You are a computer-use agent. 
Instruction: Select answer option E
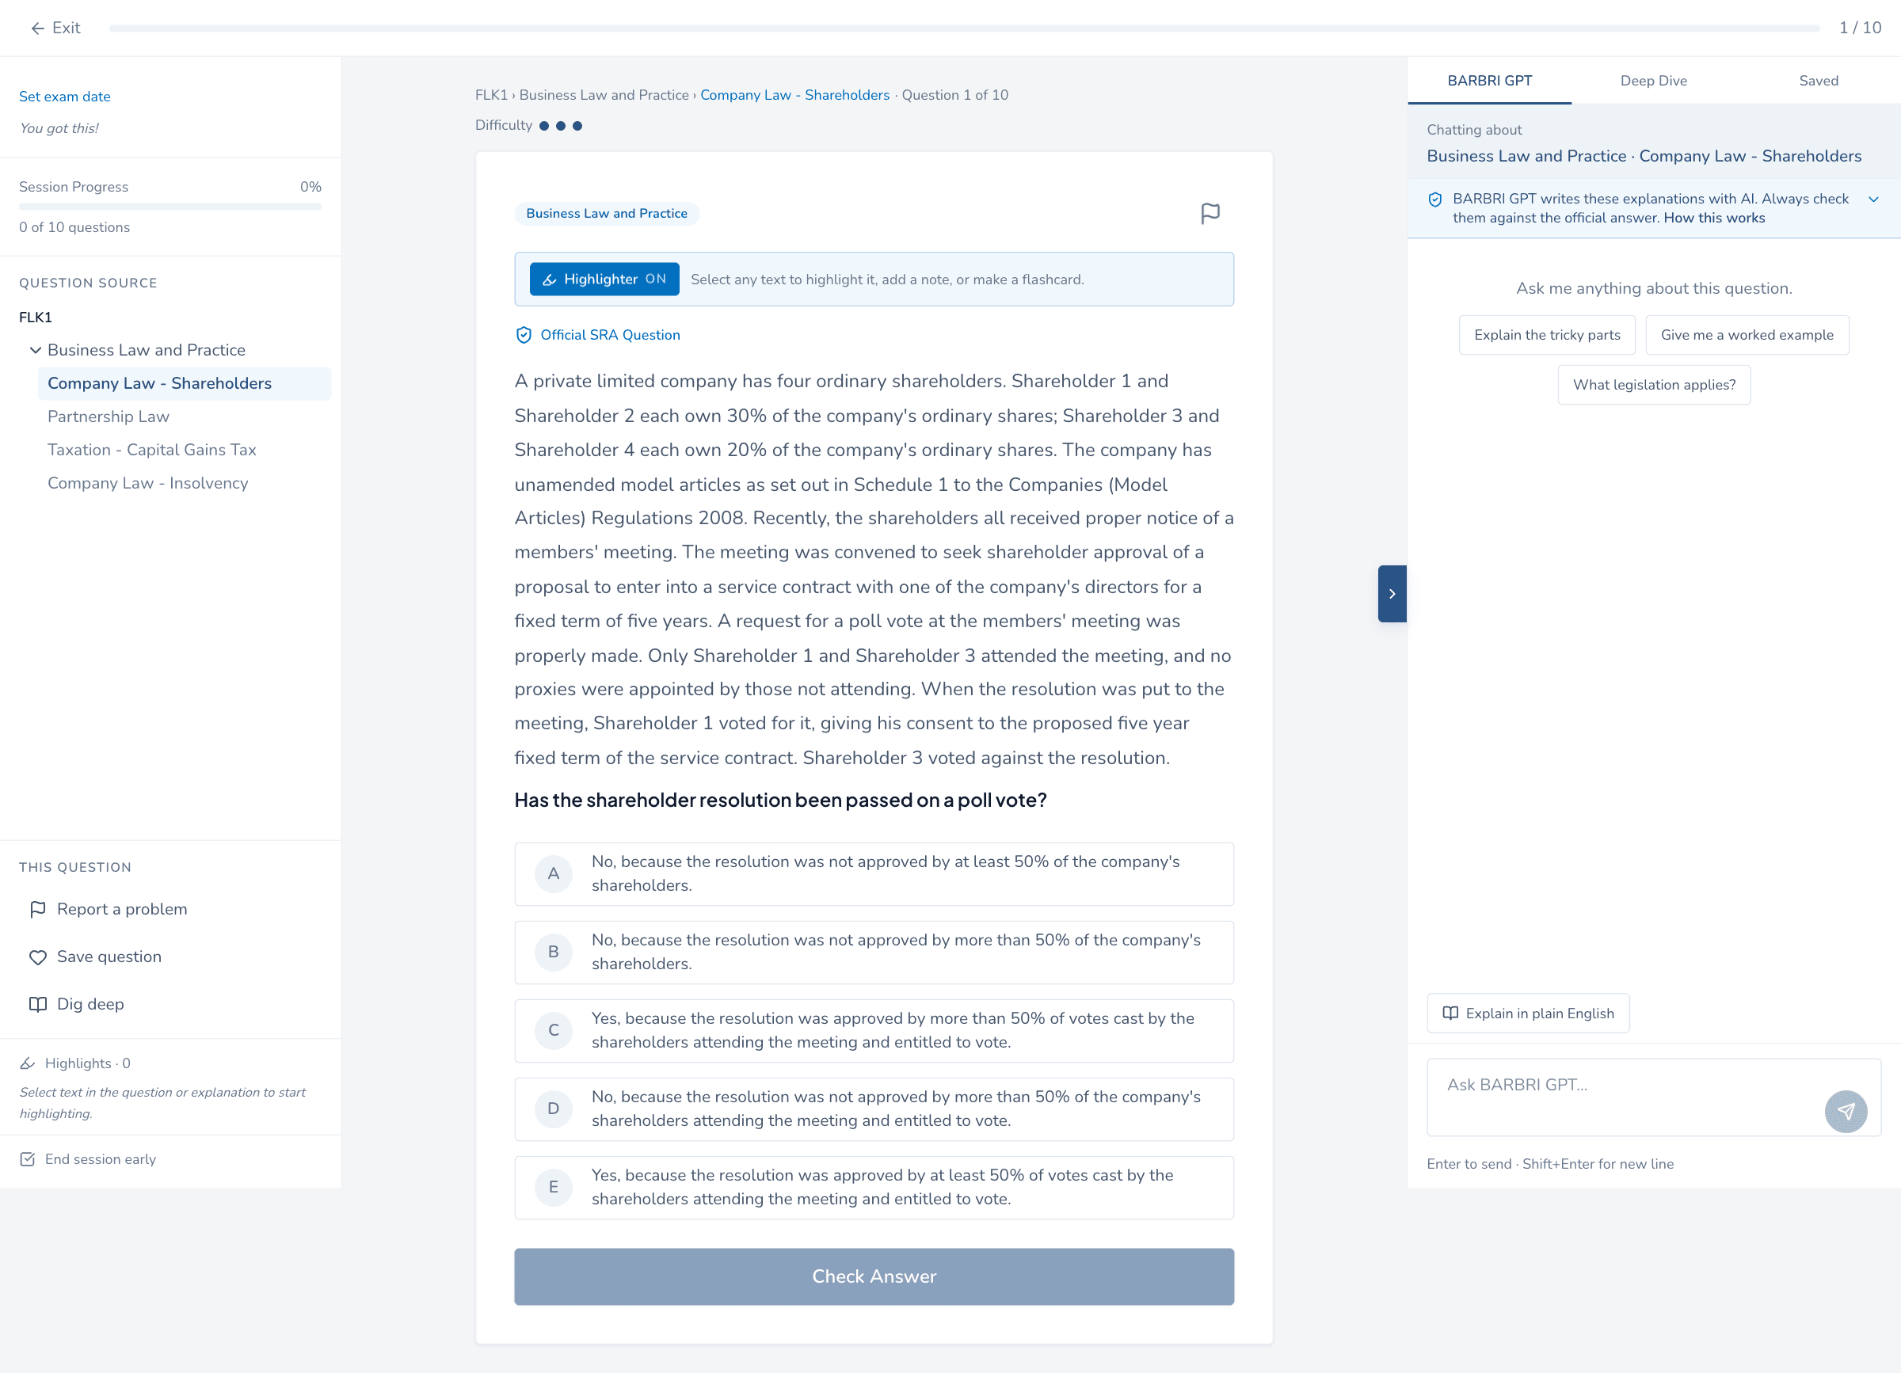tap(874, 1188)
